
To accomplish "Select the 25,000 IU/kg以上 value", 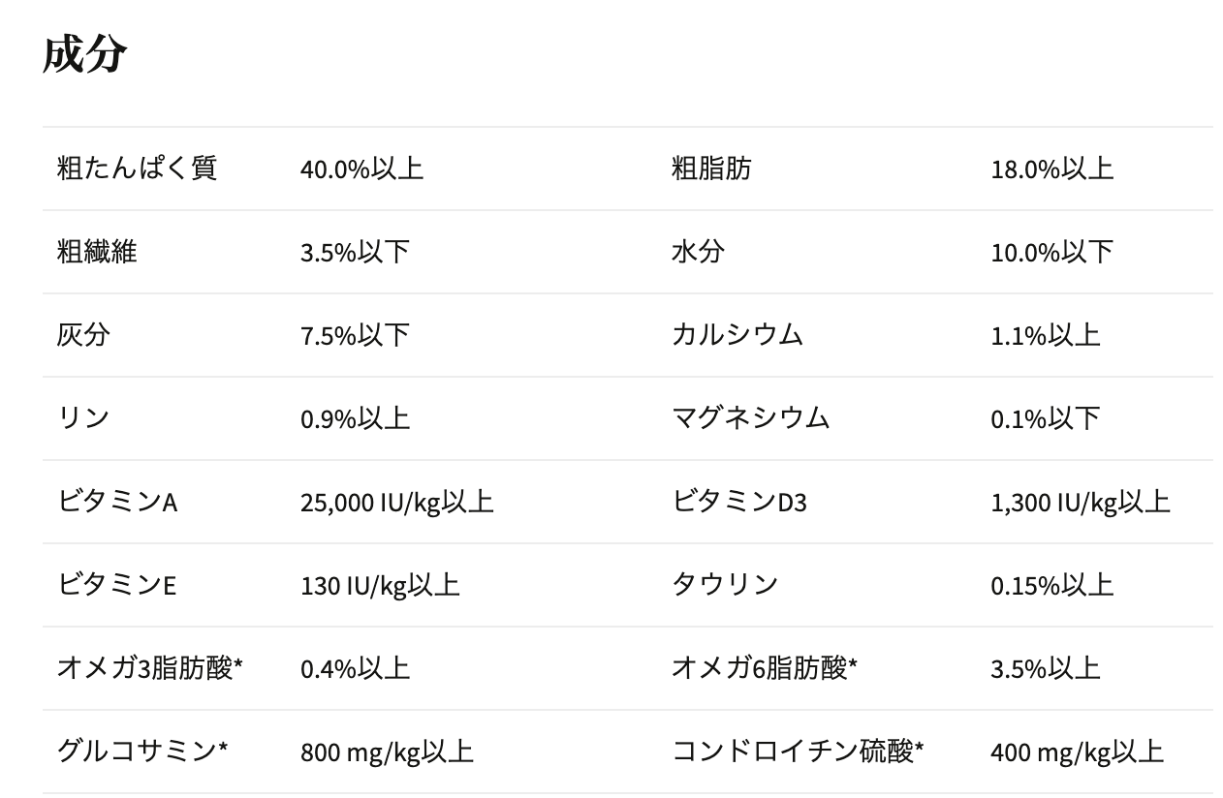I will tap(396, 503).
